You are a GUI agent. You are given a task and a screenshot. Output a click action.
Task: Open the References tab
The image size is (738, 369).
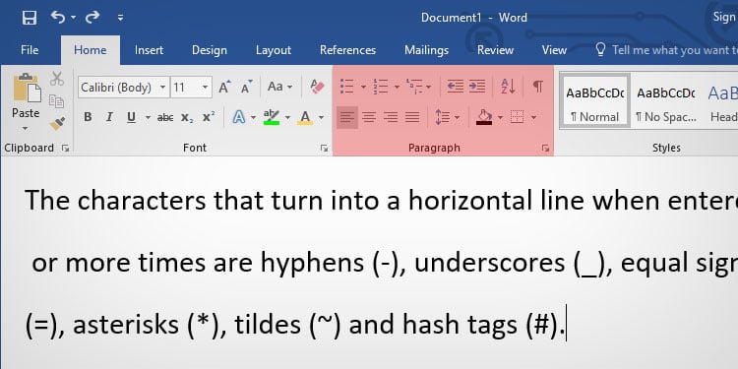point(347,50)
